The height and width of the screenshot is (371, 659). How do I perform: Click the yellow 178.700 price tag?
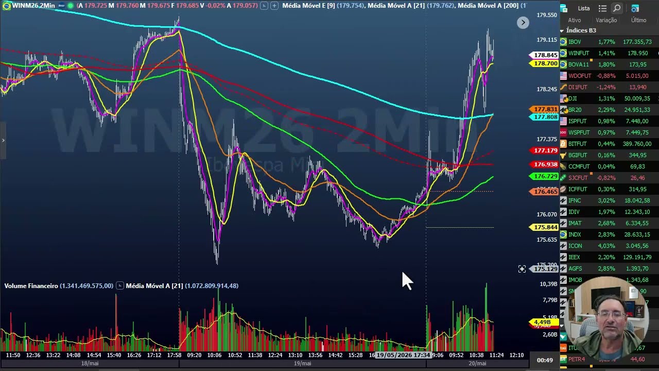pyautogui.click(x=545, y=63)
